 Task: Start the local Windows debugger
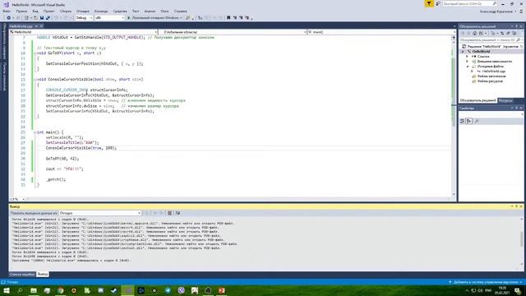[x=155, y=18]
